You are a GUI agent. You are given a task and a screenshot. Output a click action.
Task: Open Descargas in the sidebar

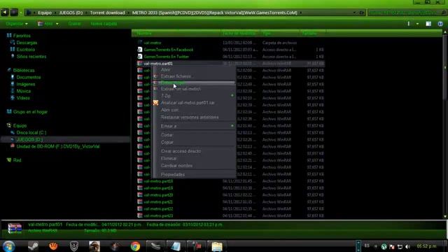27,43
